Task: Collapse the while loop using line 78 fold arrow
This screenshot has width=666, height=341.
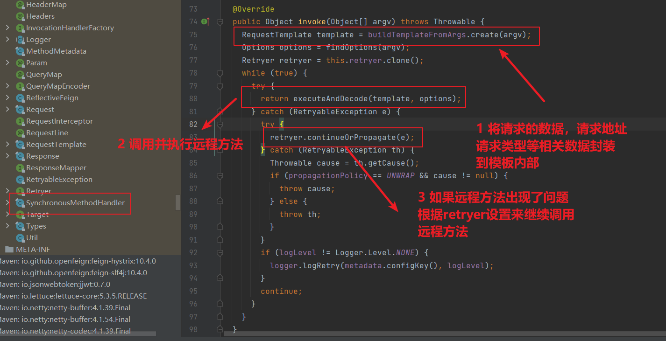Action: tap(220, 73)
